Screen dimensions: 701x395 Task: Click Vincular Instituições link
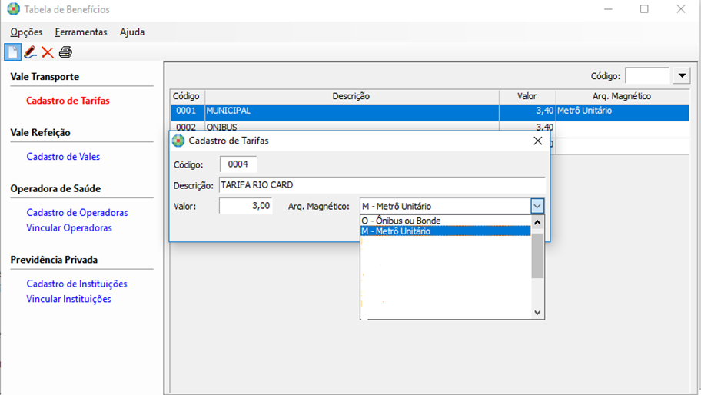(68, 300)
